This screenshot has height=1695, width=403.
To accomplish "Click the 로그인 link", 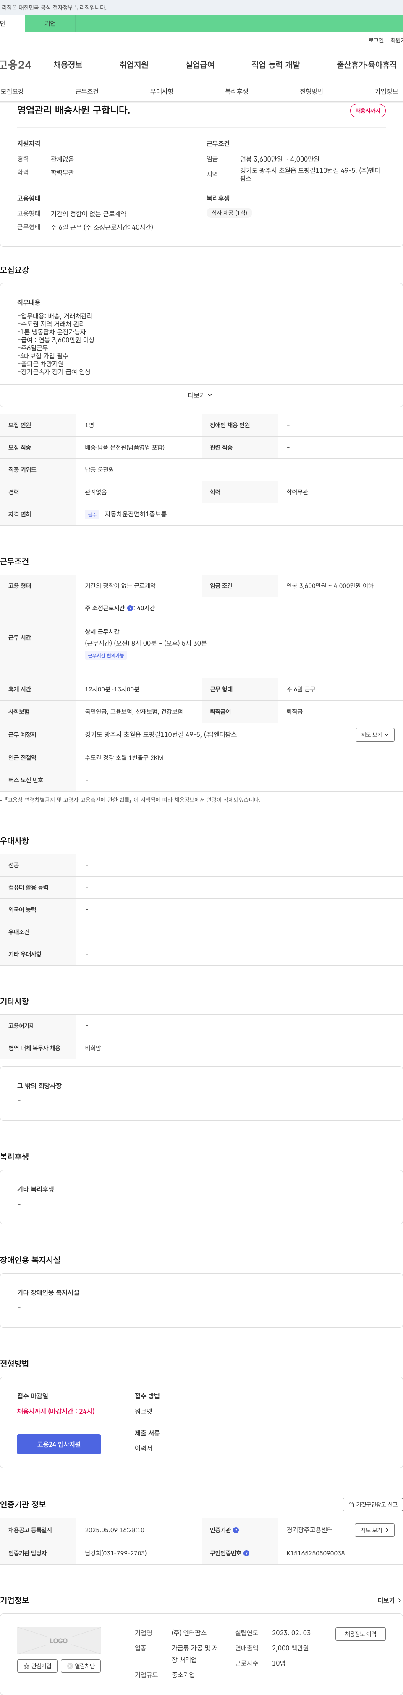I will [x=376, y=40].
